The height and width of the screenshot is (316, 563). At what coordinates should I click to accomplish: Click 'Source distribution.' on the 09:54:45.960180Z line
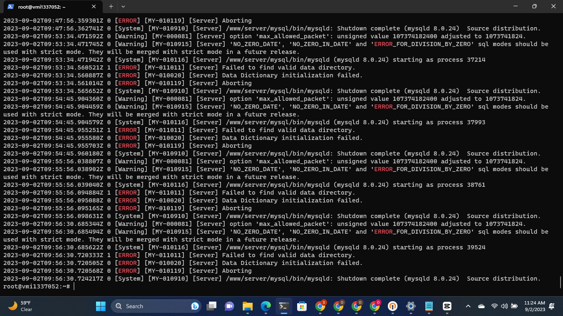click(x=504, y=153)
